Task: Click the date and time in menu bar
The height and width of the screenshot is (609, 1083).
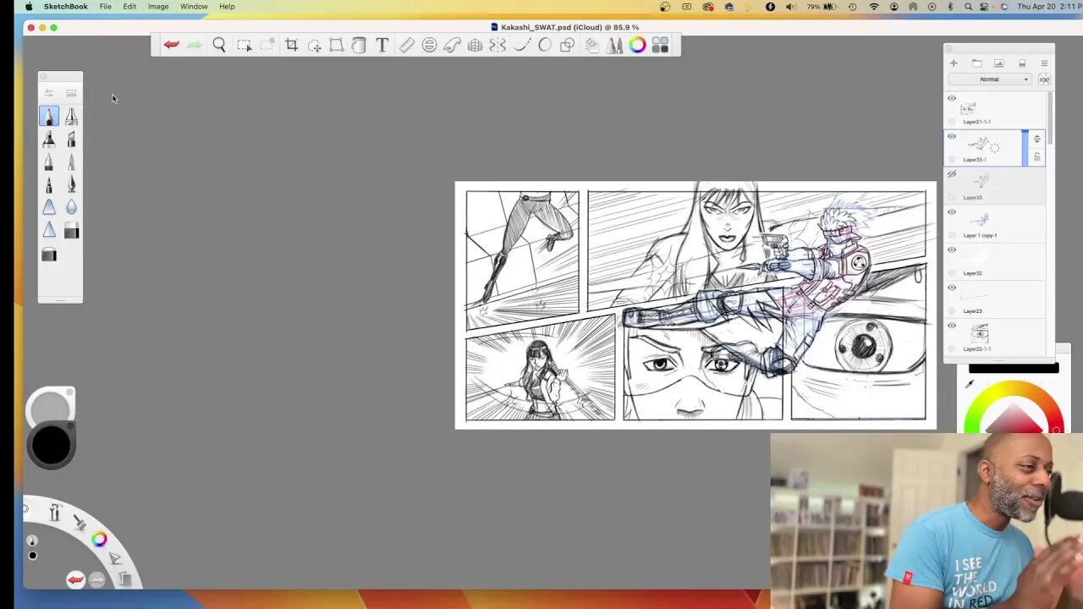Action: [x=1049, y=7]
